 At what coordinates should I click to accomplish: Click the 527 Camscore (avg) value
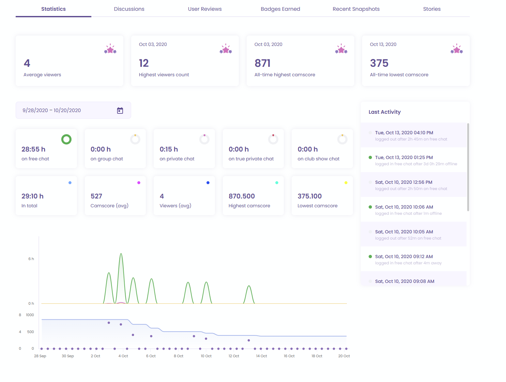96,196
